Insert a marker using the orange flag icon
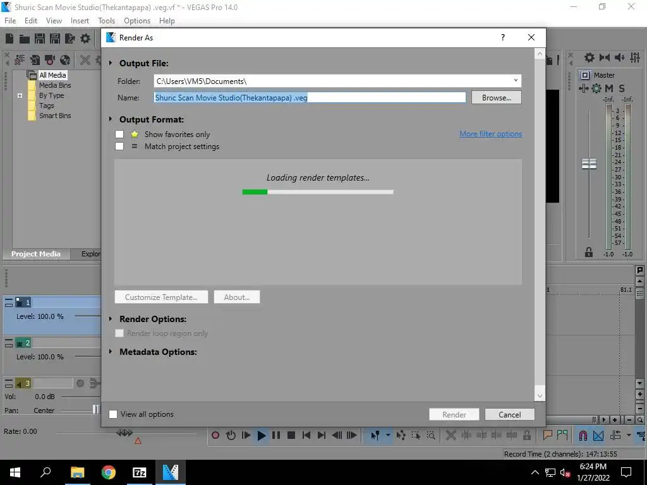Screen dimensions: 647x485 pos(548,434)
